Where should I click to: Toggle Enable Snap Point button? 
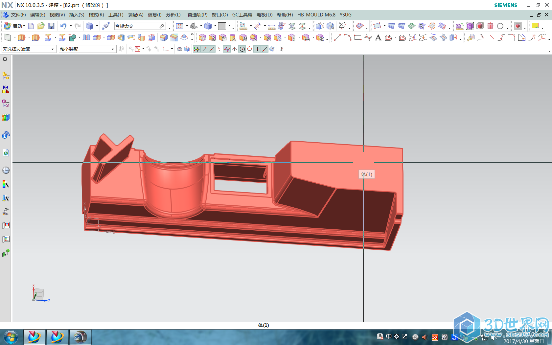[196, 49]
